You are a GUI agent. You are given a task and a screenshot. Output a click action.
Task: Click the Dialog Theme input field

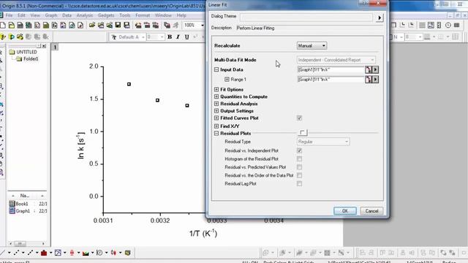pos(306,18)
